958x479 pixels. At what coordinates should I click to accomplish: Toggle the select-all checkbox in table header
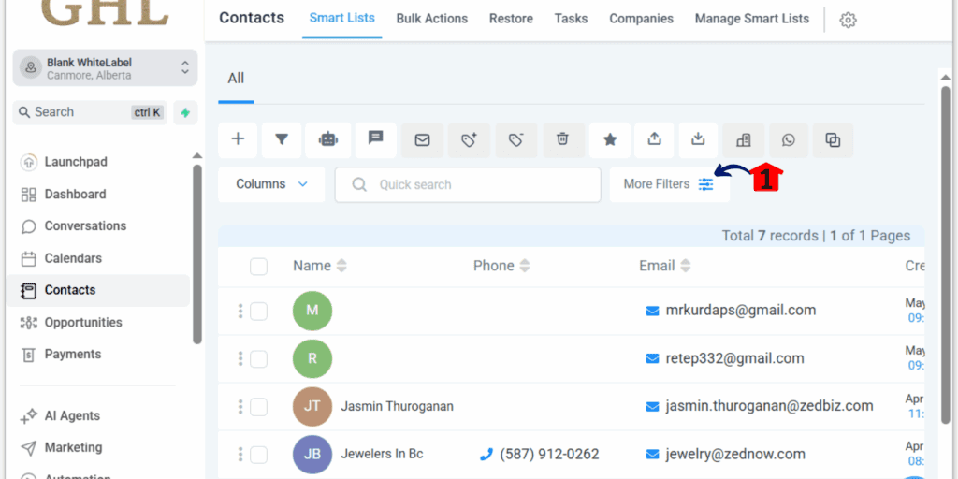[x=258, y=267]
